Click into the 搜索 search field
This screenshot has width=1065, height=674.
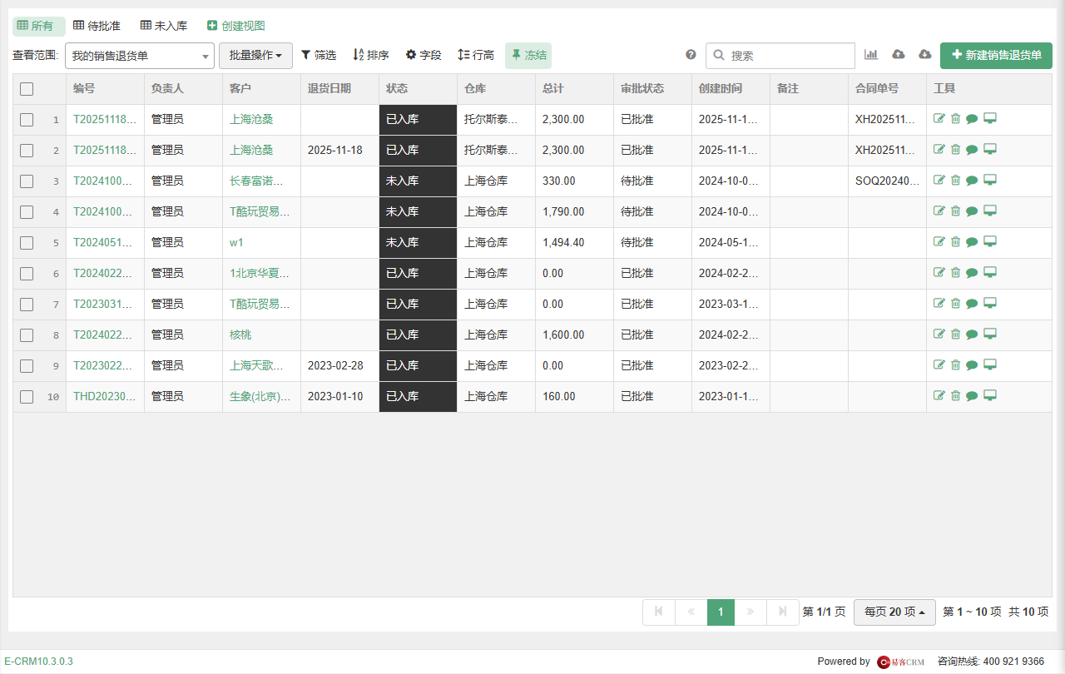[780, 56]
